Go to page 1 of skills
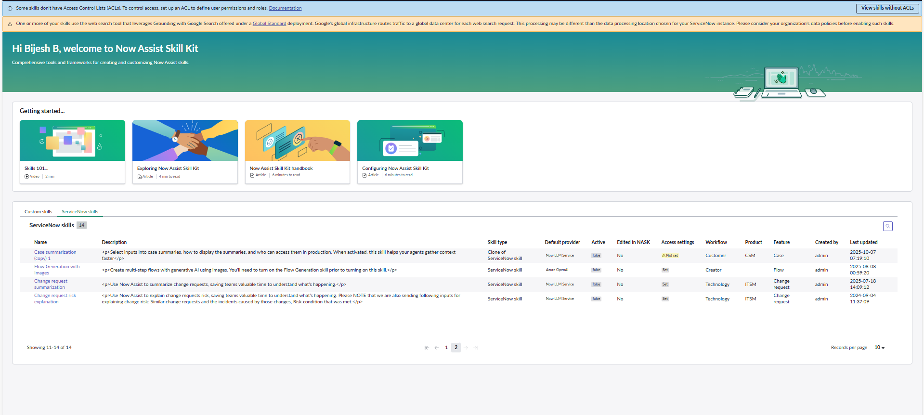Screen dimensions: 924x415 pyautogui.click(x=446, y=348)
